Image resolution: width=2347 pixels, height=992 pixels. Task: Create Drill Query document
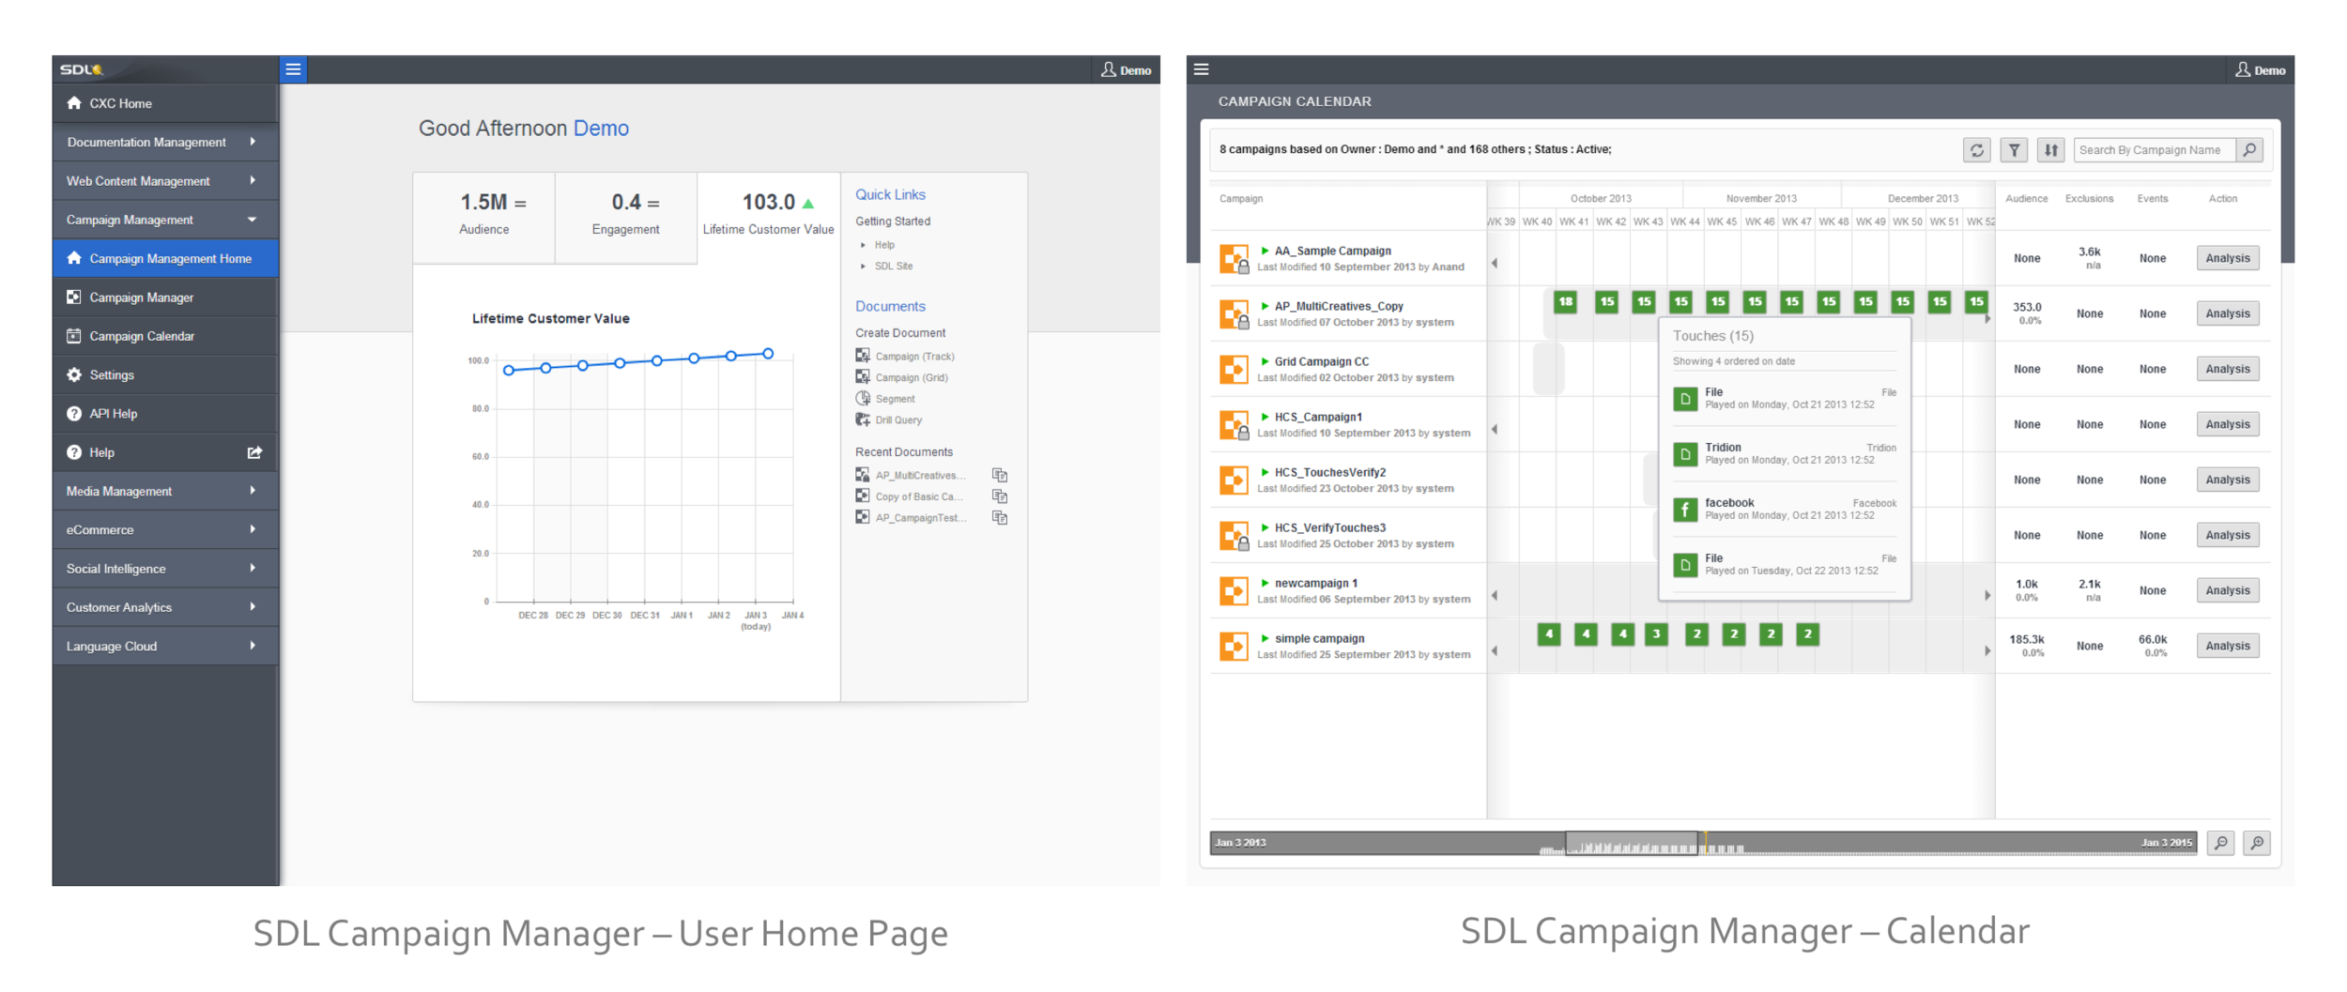(x=889, y=420)
